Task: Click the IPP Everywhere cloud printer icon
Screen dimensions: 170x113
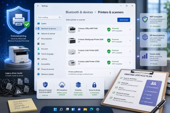Action: 62,85
